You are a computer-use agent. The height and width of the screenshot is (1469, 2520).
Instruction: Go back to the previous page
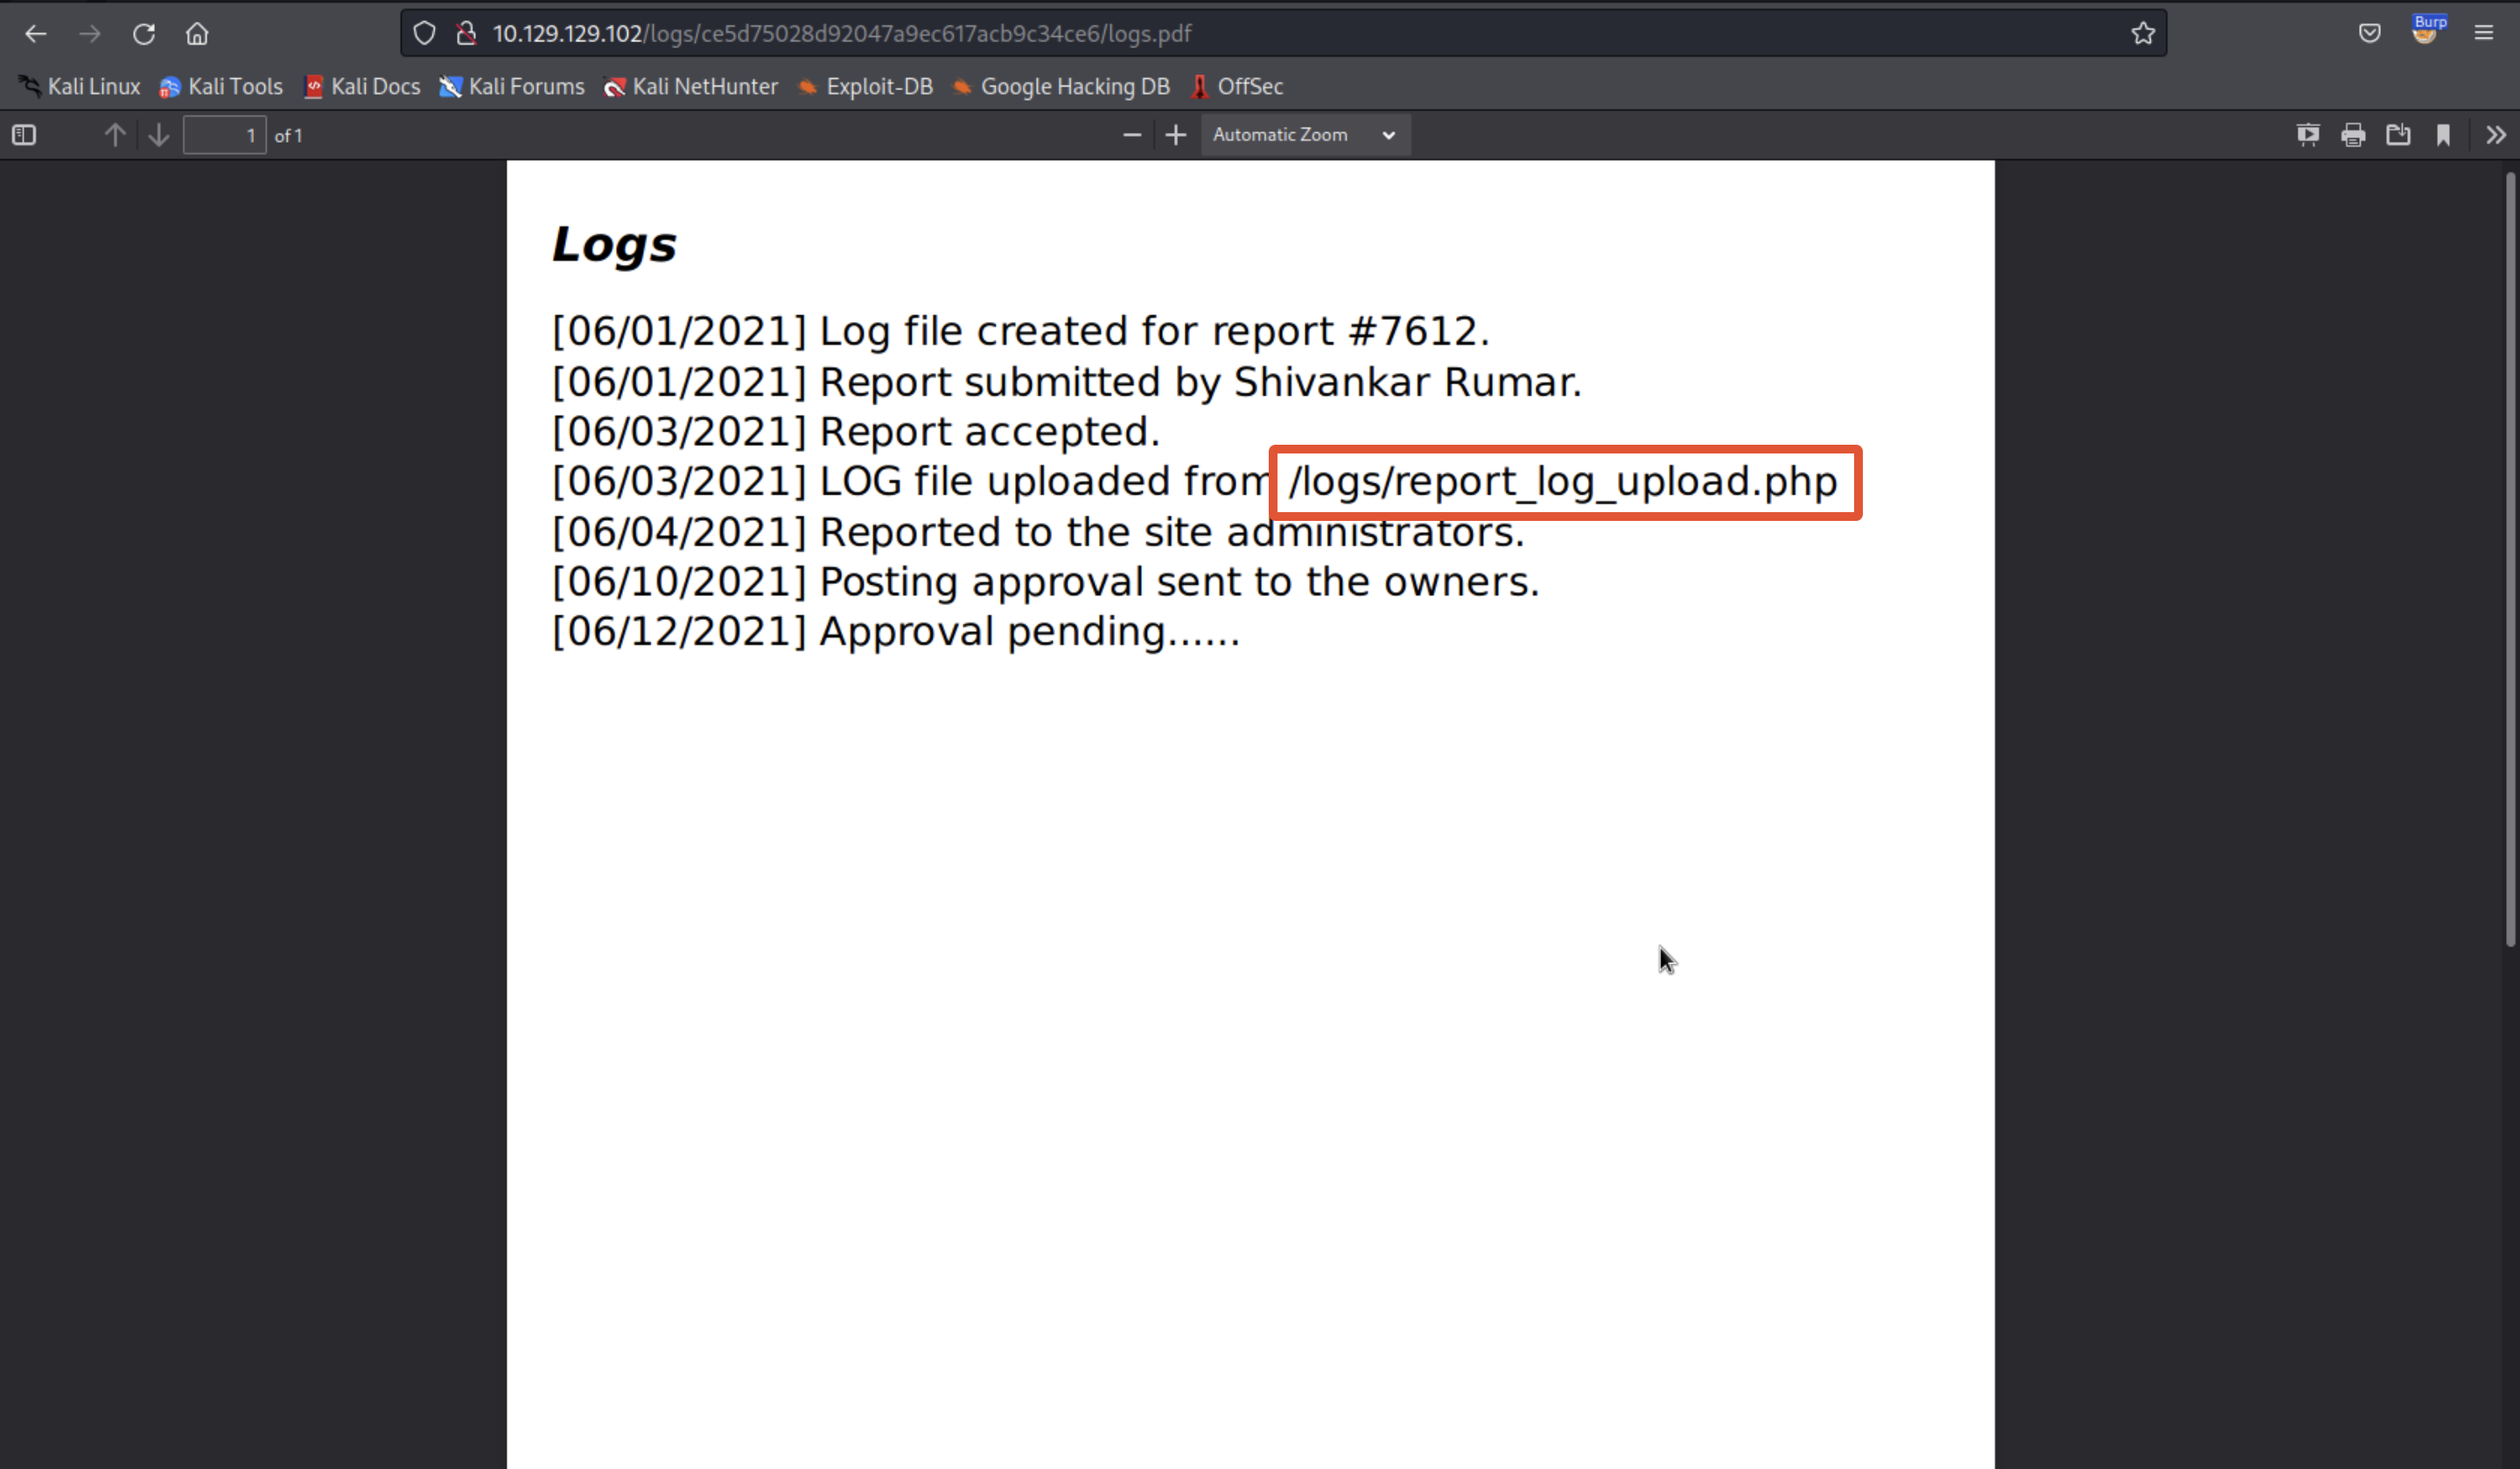coord(36,34)
